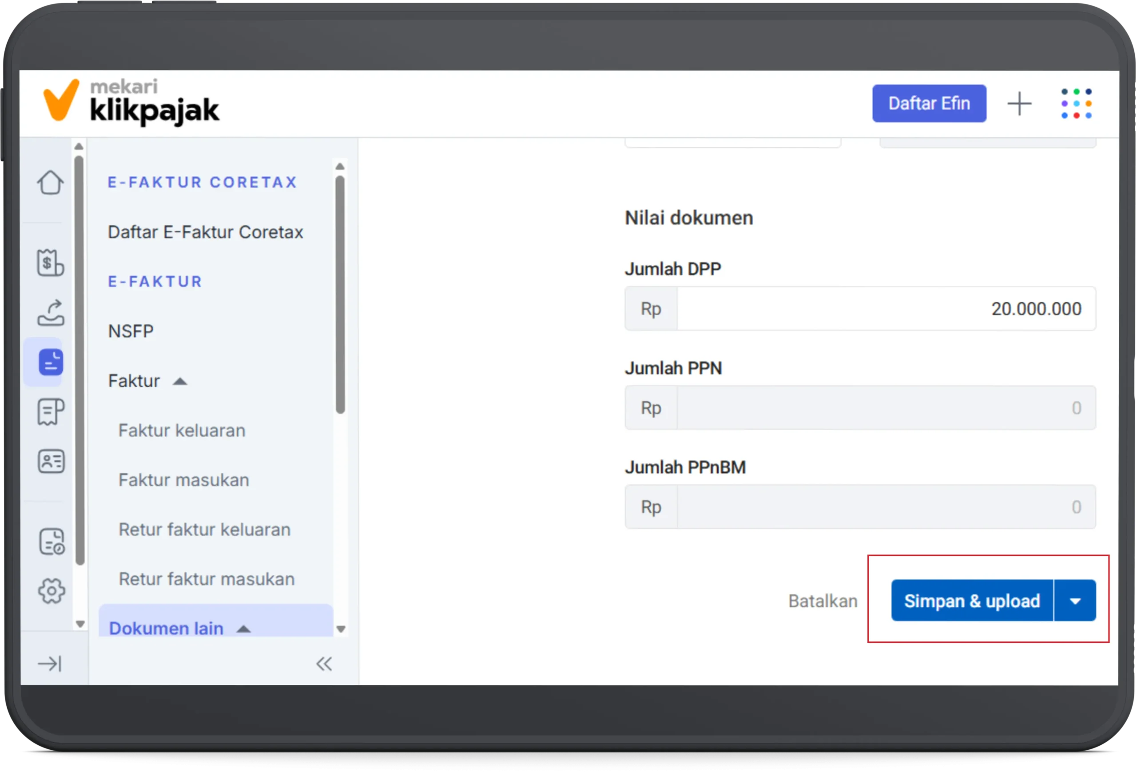Open the dollar receipt sidebar icon
1137x775 pixels.
click(x=50, y=263)
